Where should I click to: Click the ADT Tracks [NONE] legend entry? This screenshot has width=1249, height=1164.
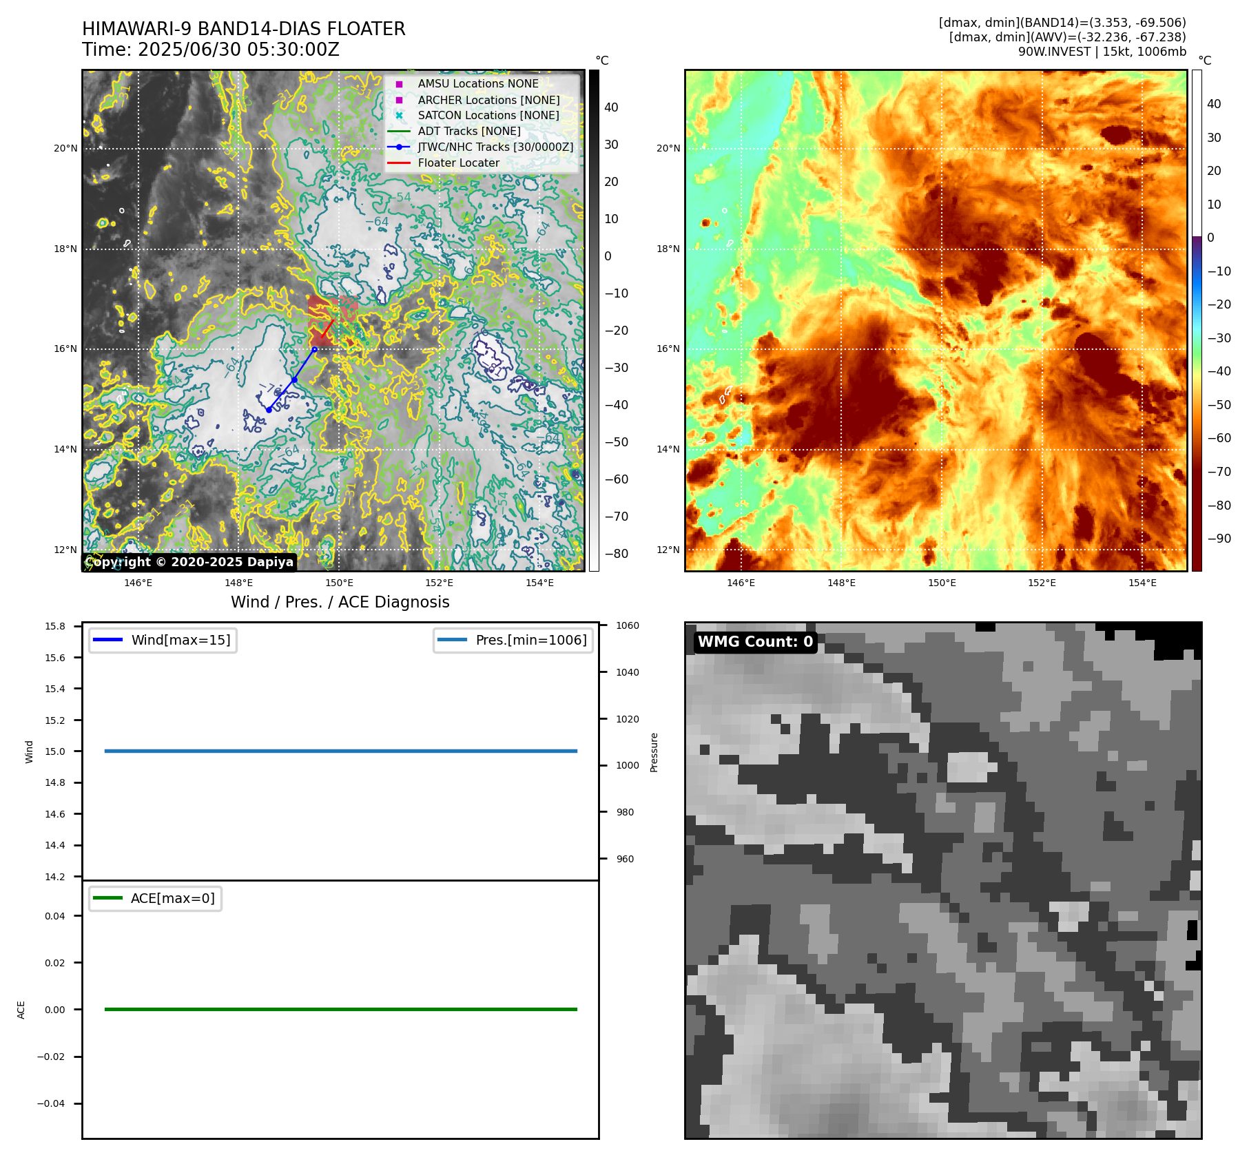point(469,131)
